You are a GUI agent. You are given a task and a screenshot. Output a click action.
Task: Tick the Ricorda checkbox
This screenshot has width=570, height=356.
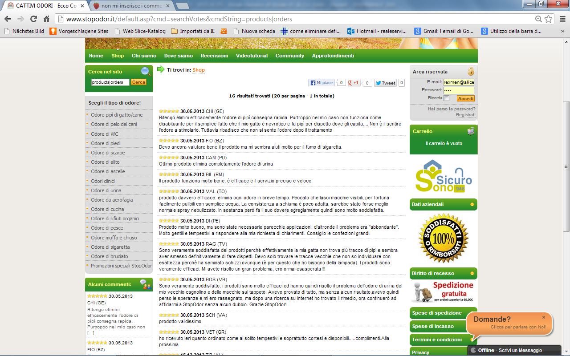447,98
